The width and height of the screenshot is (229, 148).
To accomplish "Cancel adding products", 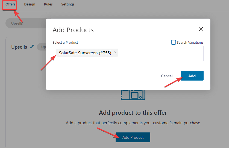I will [x=167, y=76].
